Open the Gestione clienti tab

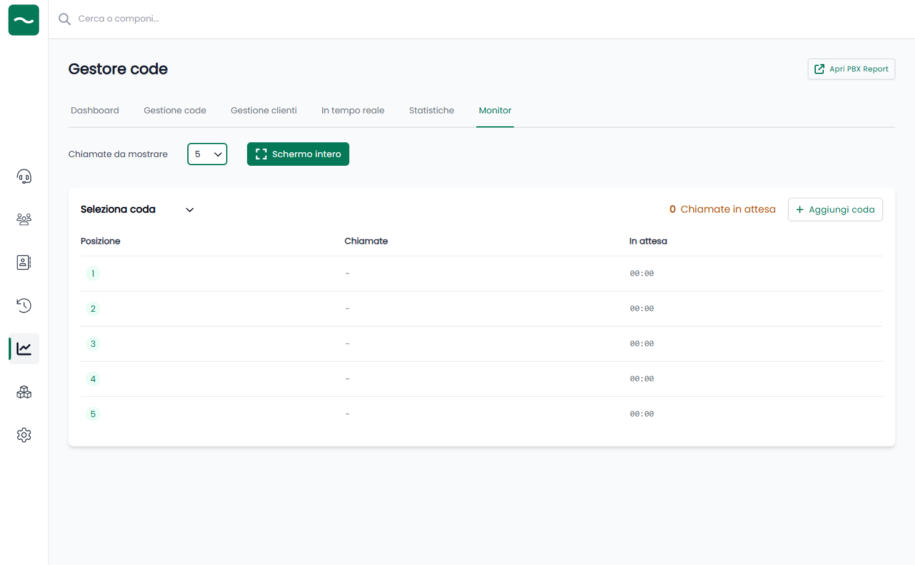tap(264, 110)
